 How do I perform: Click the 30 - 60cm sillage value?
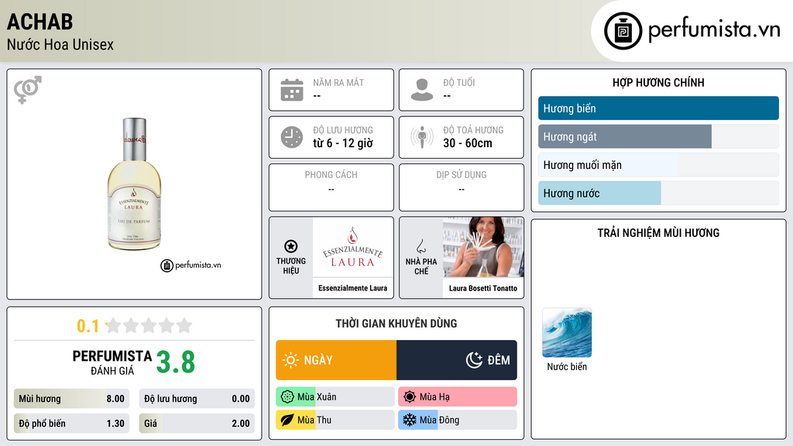click(468, 143)
